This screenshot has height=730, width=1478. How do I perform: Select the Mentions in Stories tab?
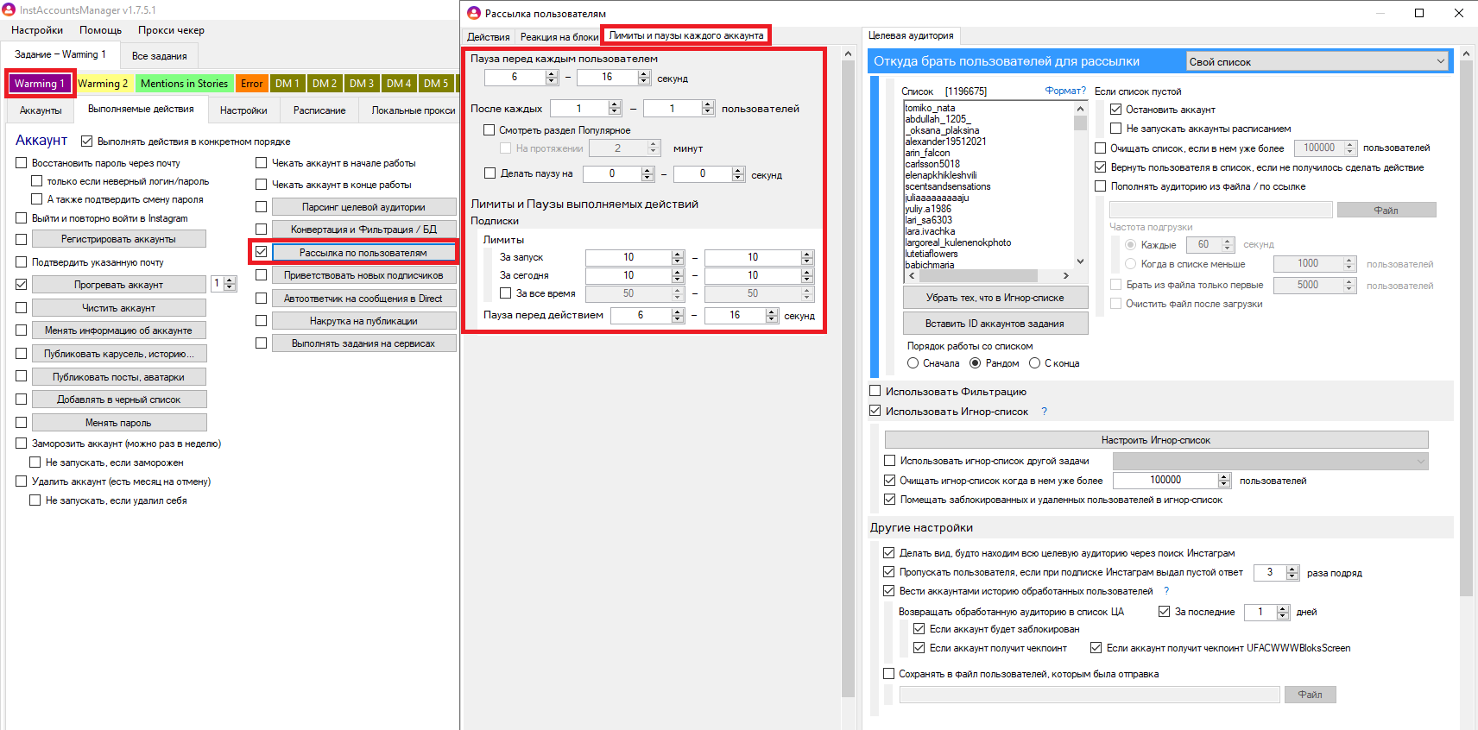point(184,84)
